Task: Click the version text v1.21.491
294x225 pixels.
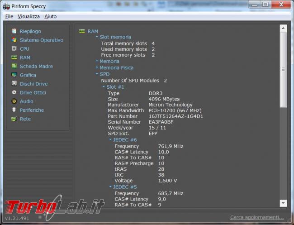Action: click(17, 218)
